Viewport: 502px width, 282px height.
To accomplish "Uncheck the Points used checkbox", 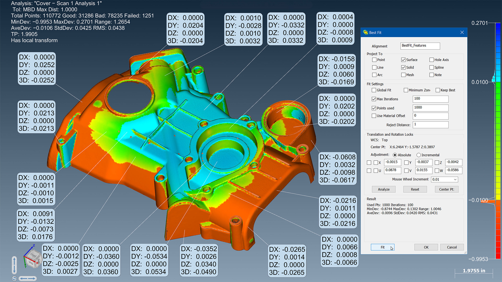I will point(374,108).
